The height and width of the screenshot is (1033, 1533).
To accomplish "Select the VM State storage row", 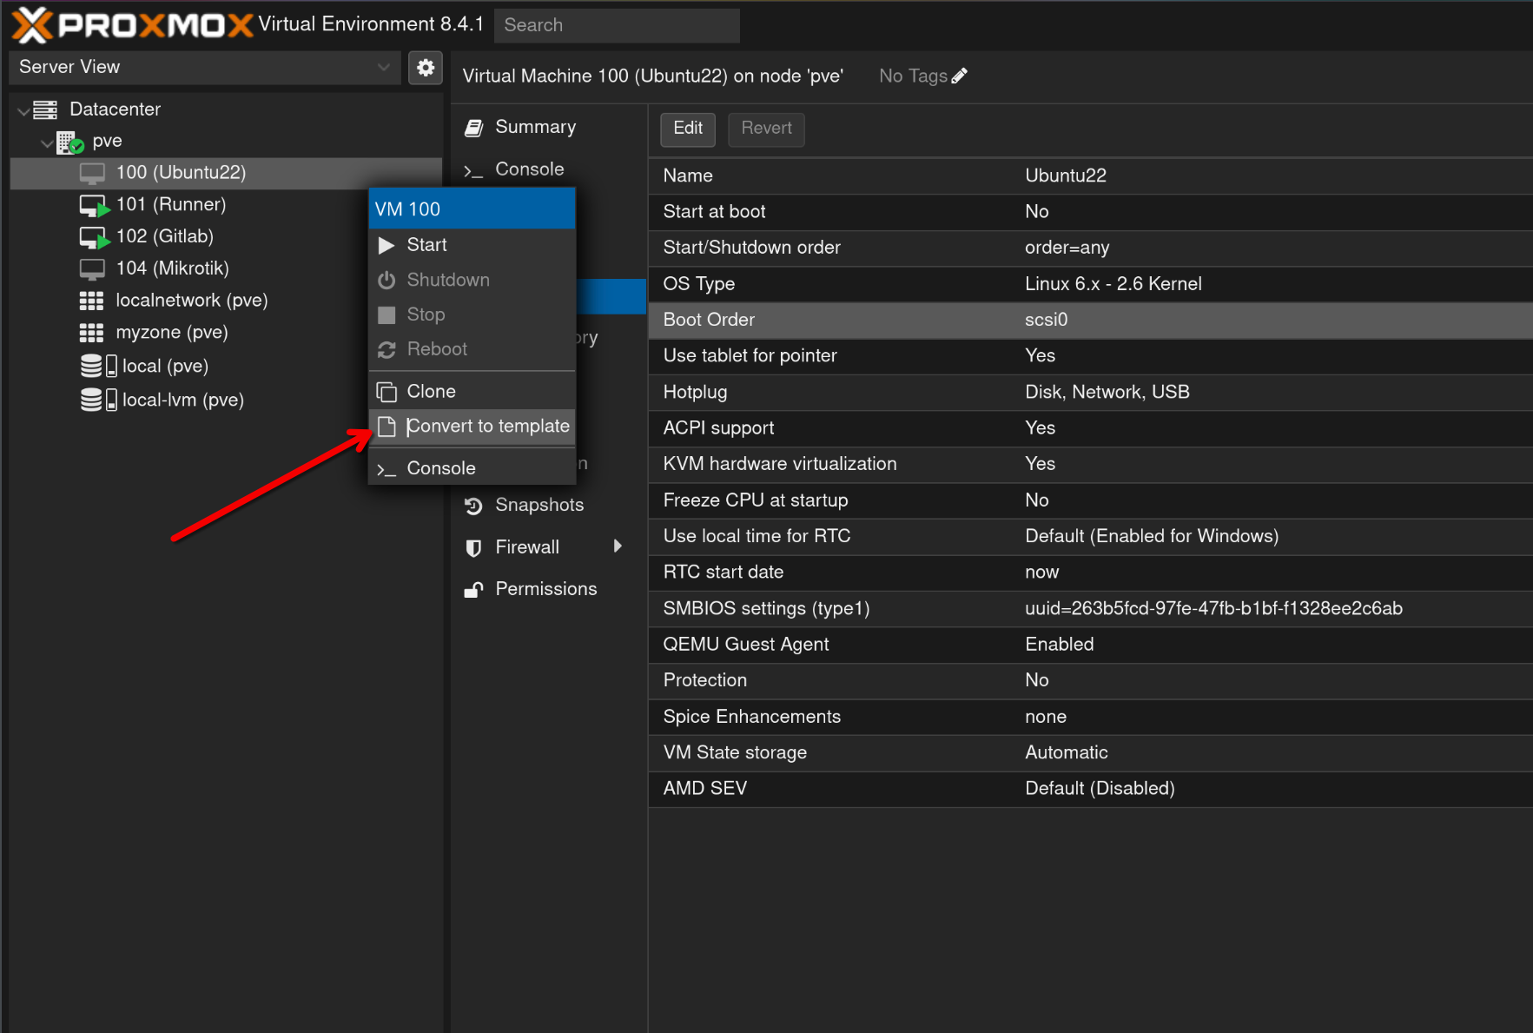I will click(1091, 752).
